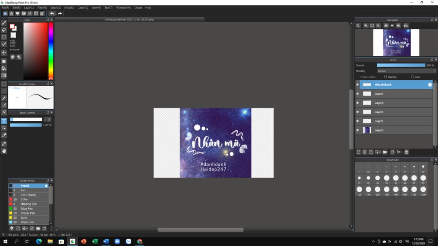Viewport: 438px width, 246px height.
Task: Undock the Color panel
Action: pos(48,20)
